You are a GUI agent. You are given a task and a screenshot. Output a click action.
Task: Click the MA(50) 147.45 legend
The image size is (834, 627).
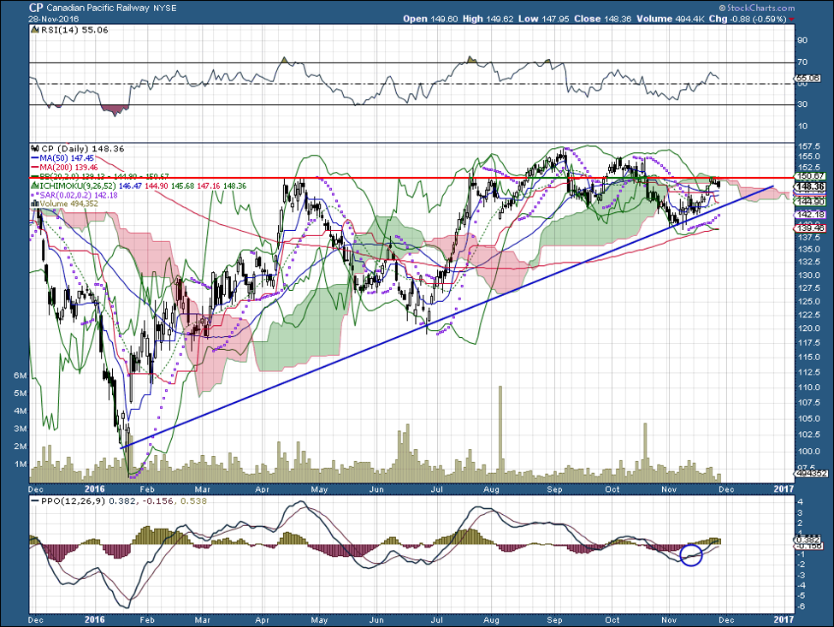pyautogui.click(x=67, y=158)
